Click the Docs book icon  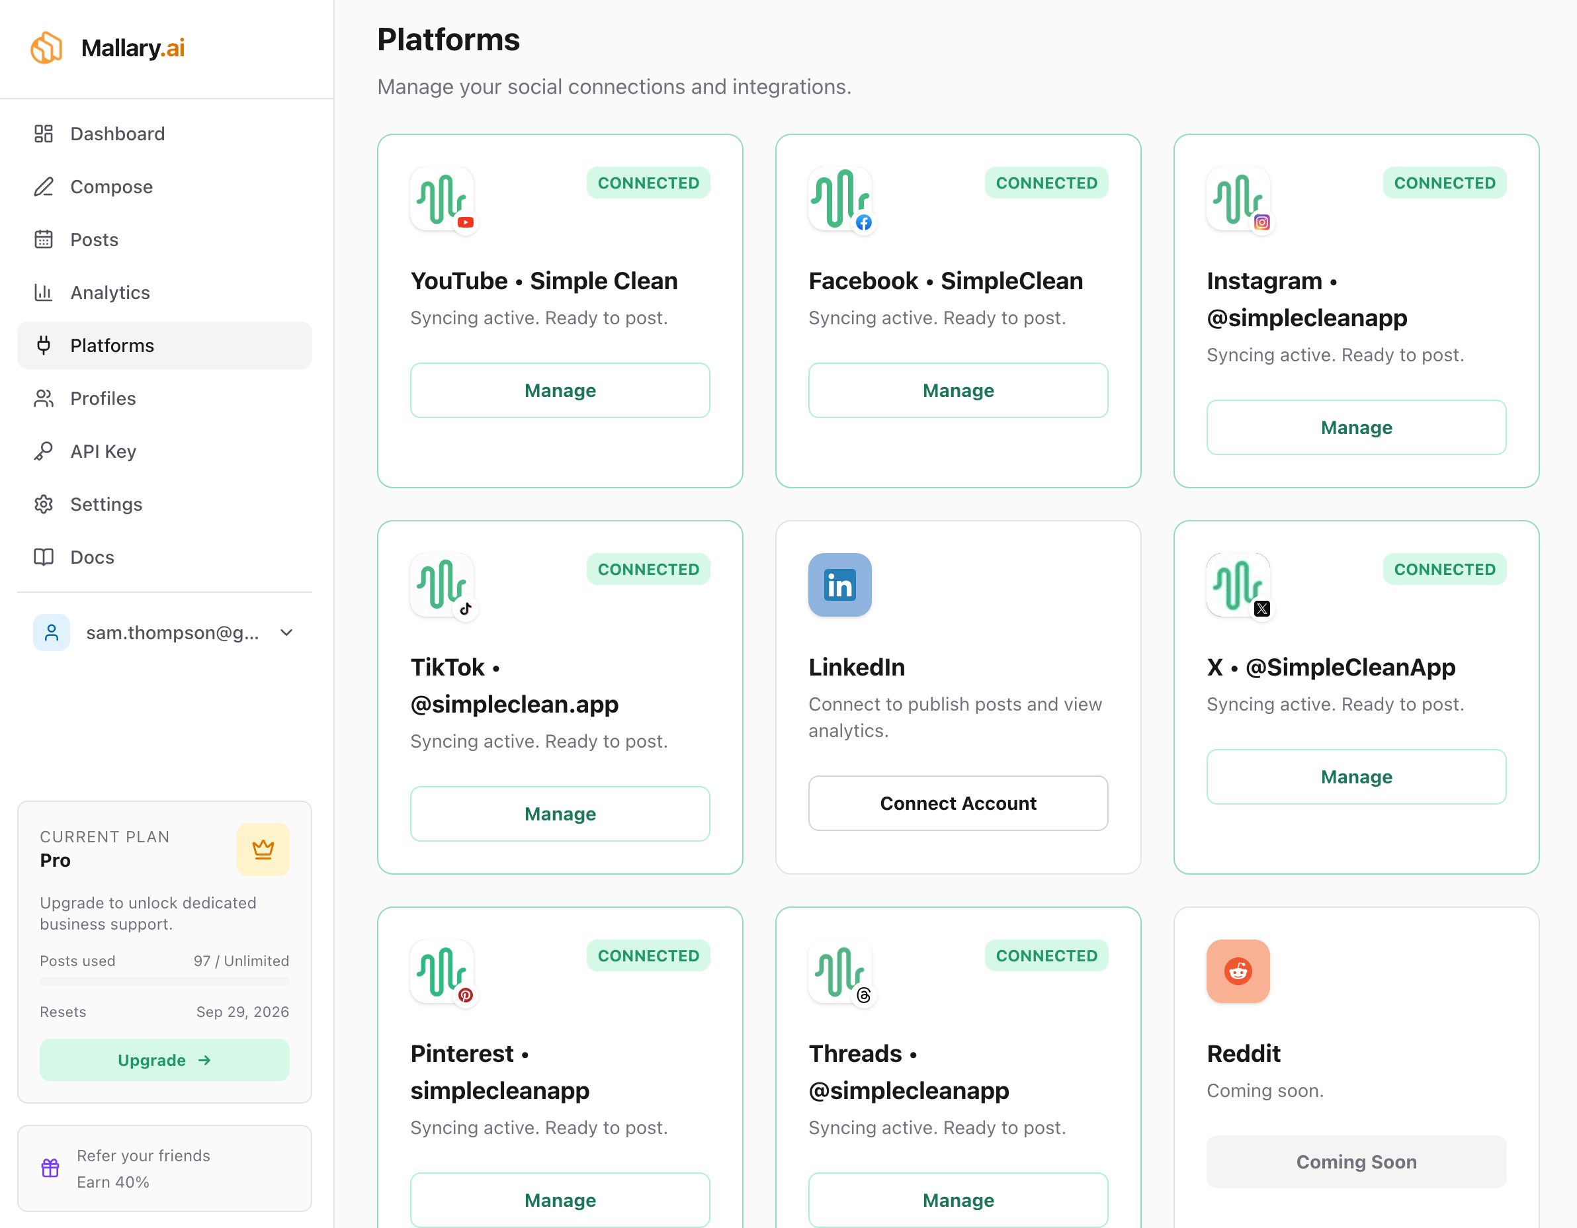[x=43, y=557]
